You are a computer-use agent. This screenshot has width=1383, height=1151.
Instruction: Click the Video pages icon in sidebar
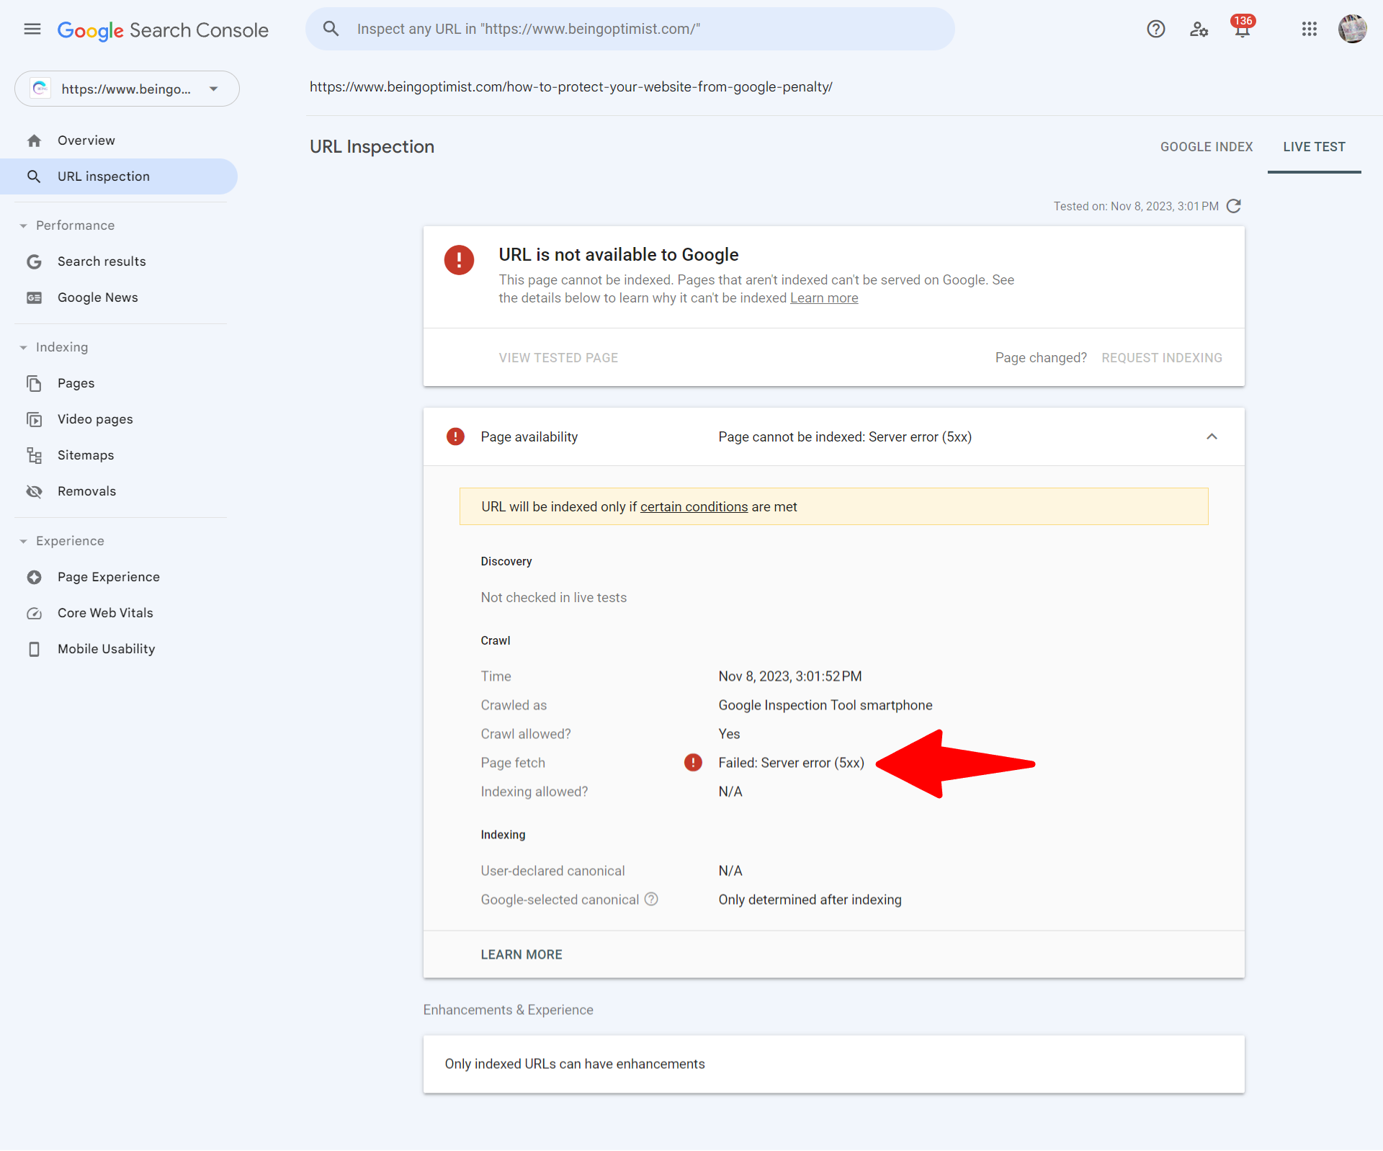click(x=34, y=419)
